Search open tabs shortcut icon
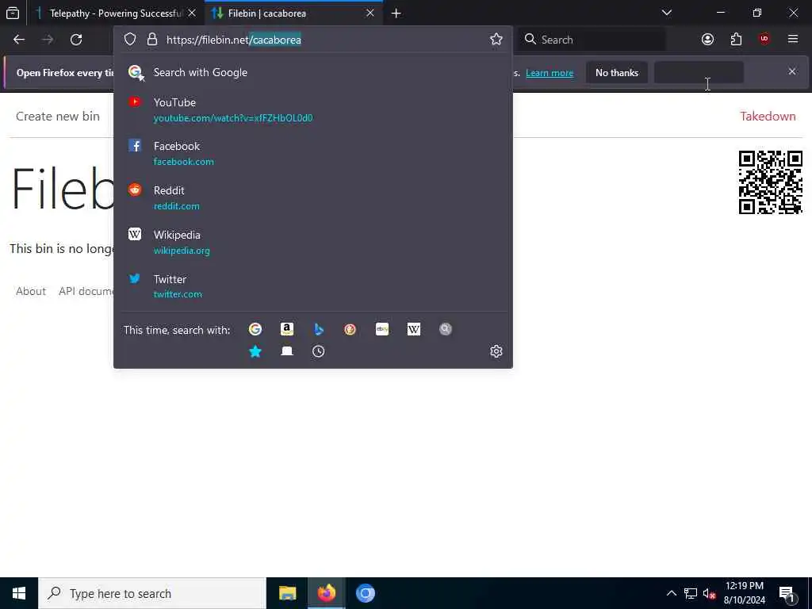 (287, 351)
